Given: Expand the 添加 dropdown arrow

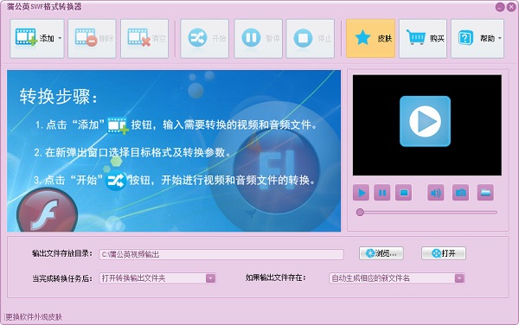Looking at the screenshot, I should (60, 38).
